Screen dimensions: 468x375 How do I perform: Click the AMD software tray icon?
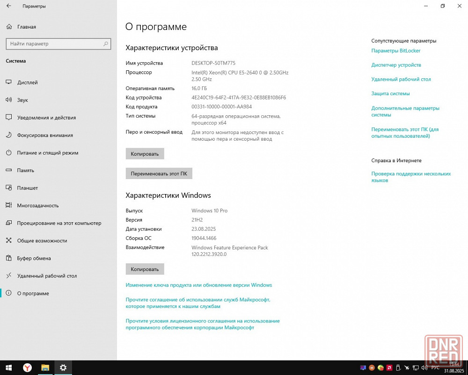[389, 368]
